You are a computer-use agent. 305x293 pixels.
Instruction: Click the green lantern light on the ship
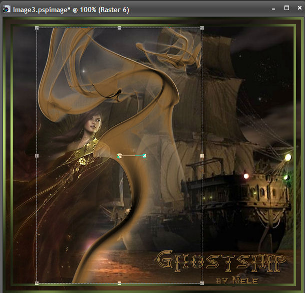click(286, 177)
